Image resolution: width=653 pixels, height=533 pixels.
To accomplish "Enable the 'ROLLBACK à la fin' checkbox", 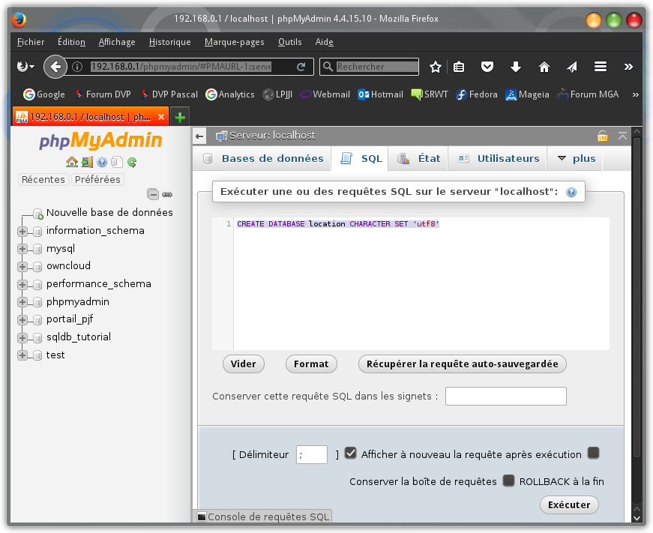I will point(508,481).
